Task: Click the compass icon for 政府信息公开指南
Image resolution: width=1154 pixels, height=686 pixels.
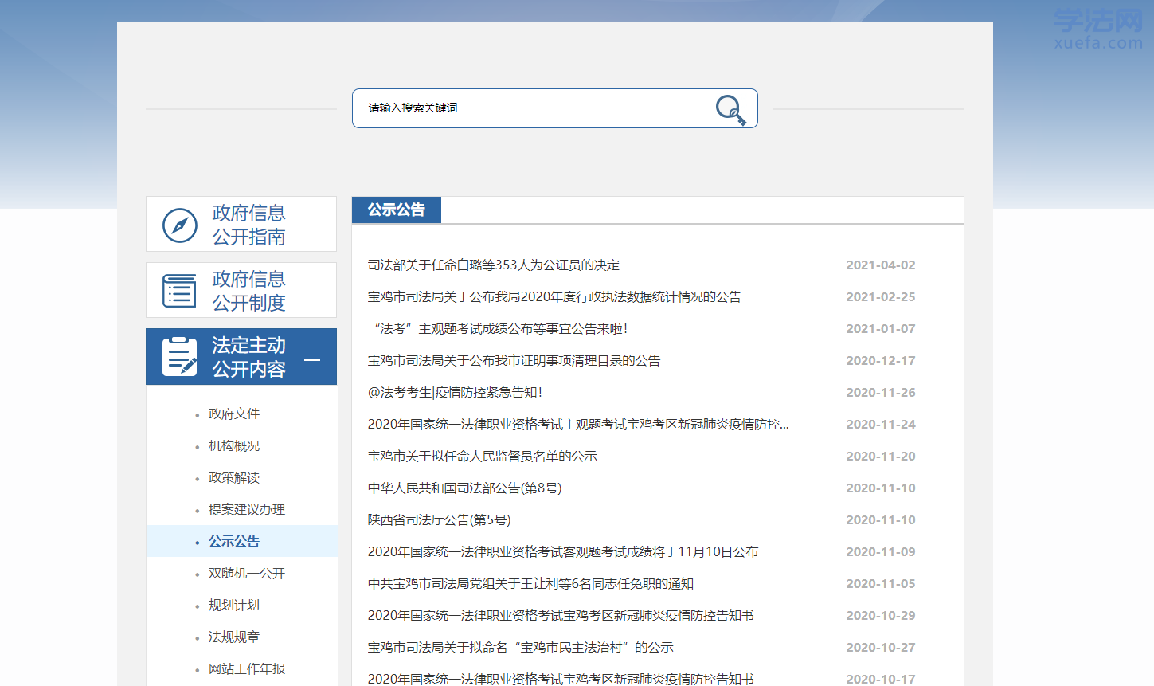Action: pos(180,225)
